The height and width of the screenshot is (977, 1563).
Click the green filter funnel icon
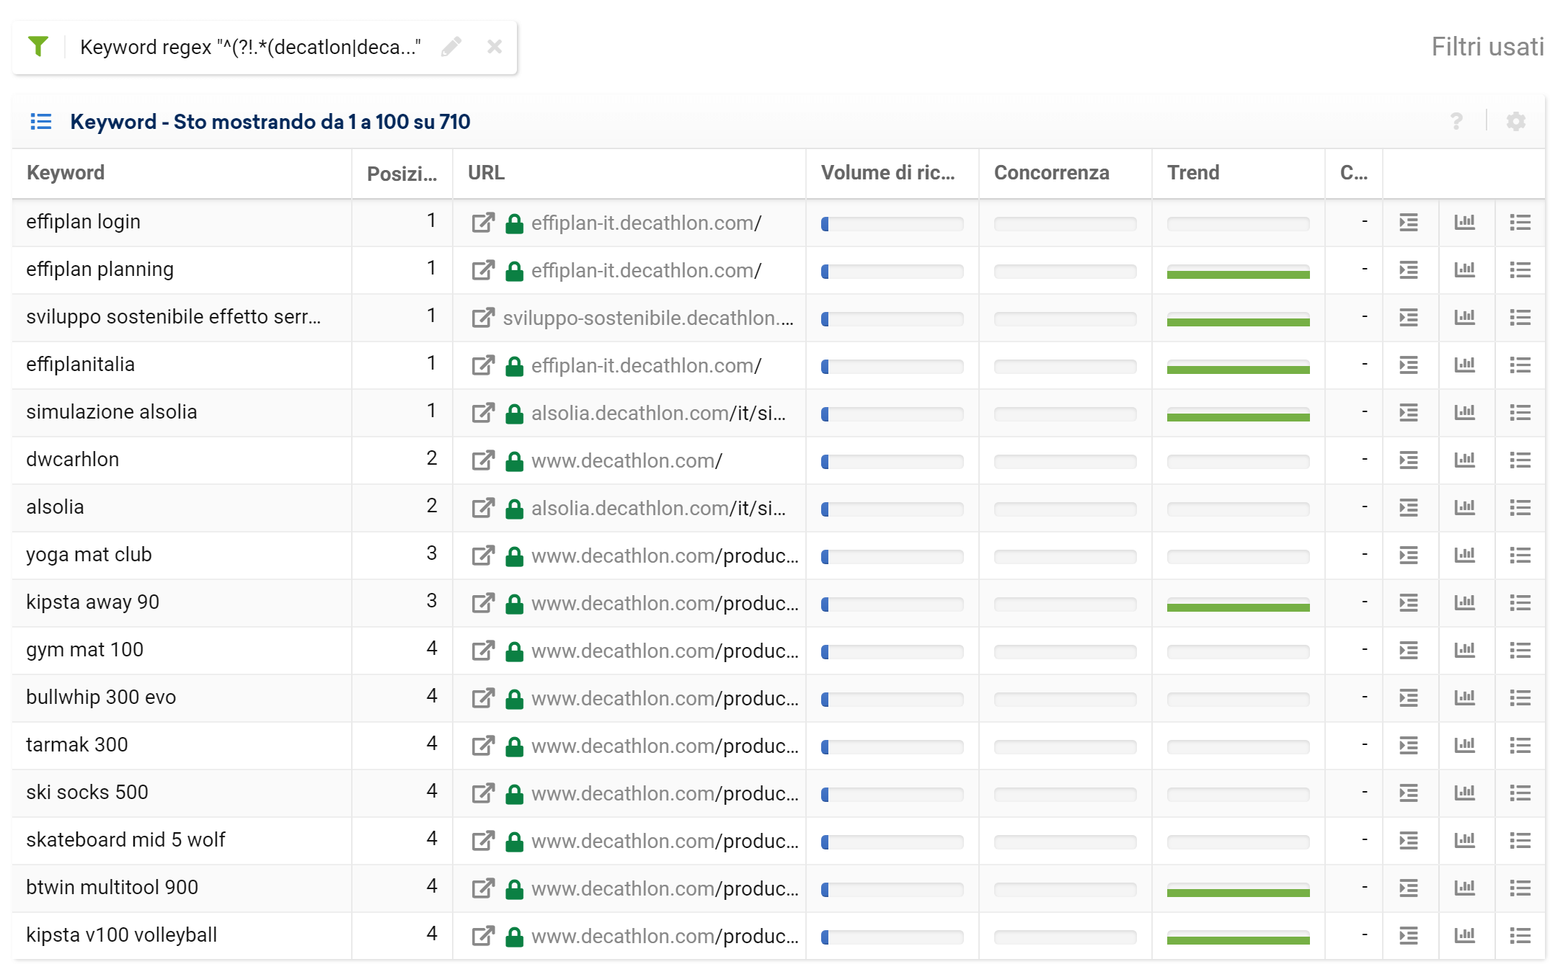click(38, 47)
